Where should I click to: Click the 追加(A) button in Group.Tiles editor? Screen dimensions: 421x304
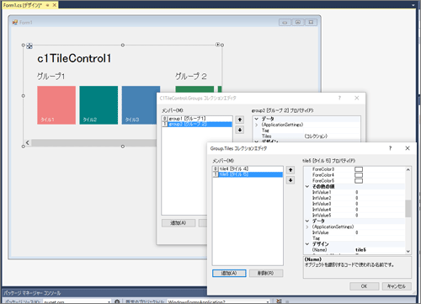[x=229, y=273]
